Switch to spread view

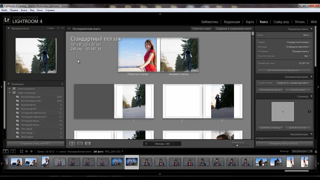click(x=80, y=144)
